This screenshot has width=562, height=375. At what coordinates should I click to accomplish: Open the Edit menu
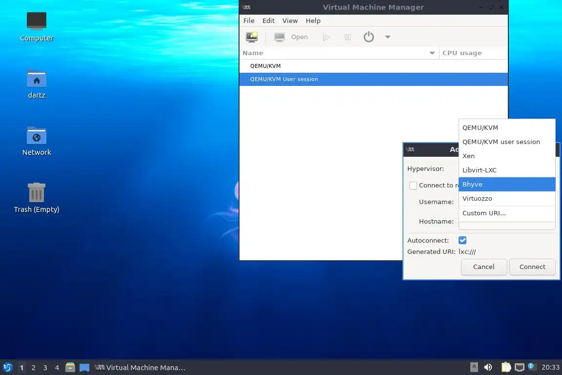(268, 21)
